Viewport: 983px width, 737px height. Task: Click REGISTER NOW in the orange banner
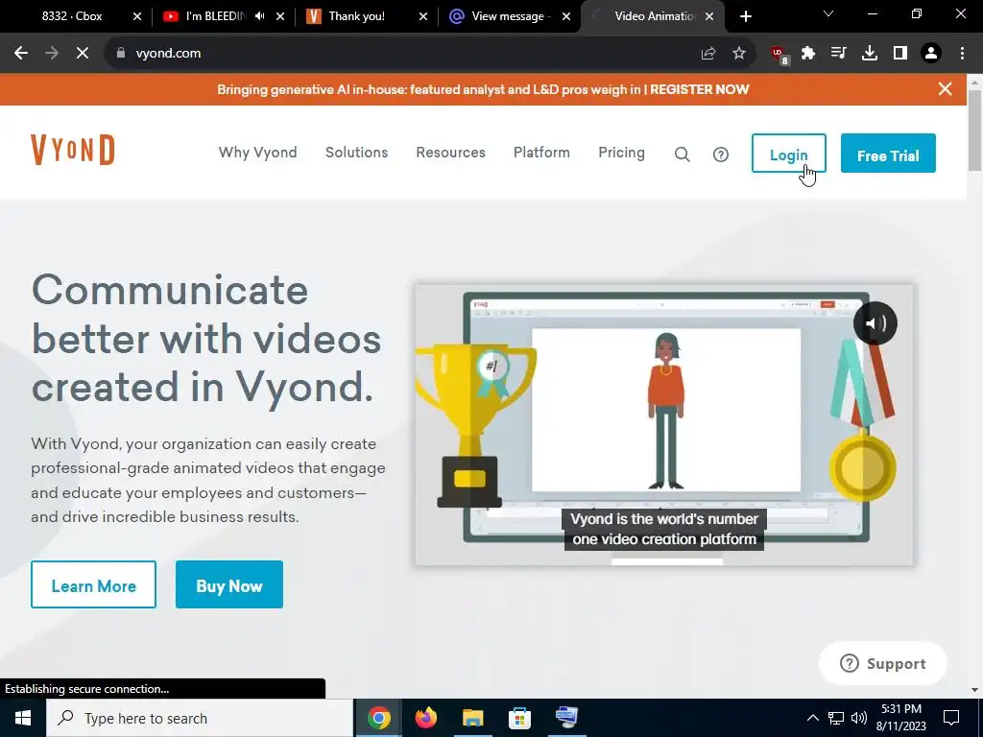(699, 89)
